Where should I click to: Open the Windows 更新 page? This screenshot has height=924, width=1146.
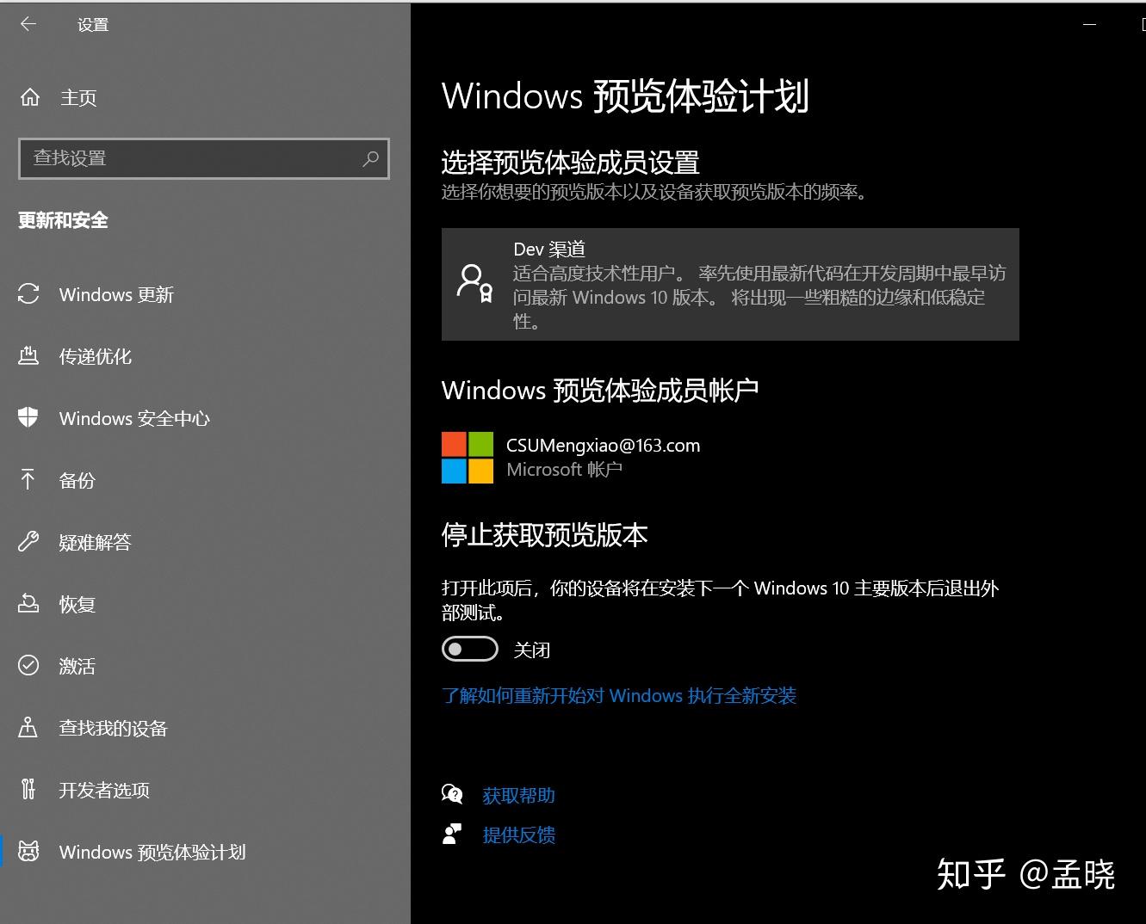[x=116, y=294]
